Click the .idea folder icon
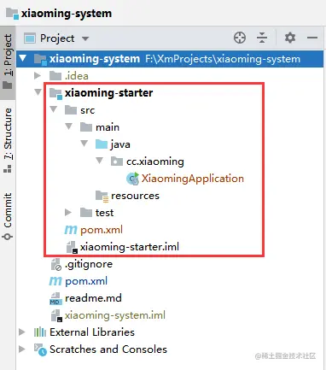This screenshot has width=326, height=370. tap(55, 76)
